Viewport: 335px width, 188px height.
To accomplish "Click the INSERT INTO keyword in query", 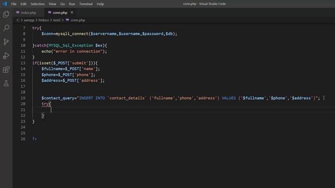I will (92, 98).
